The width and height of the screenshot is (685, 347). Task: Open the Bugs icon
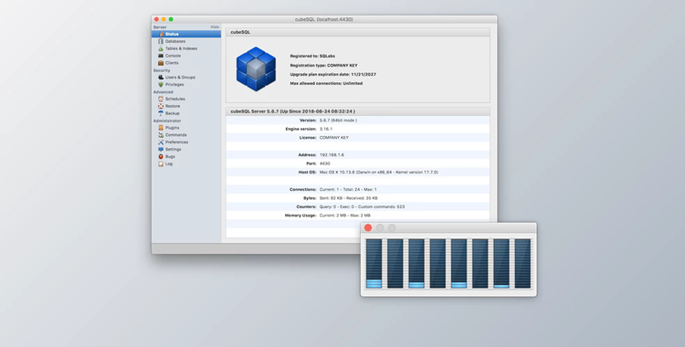pyautogui.click(x=161, y=156)
